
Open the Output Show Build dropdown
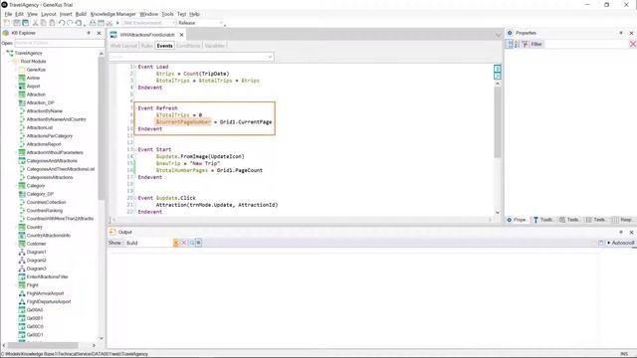(176, 243)
